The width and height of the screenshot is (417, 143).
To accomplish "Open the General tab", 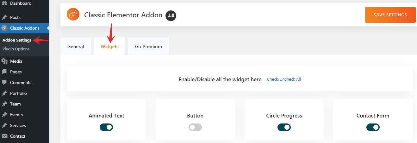I will [76, 46].
